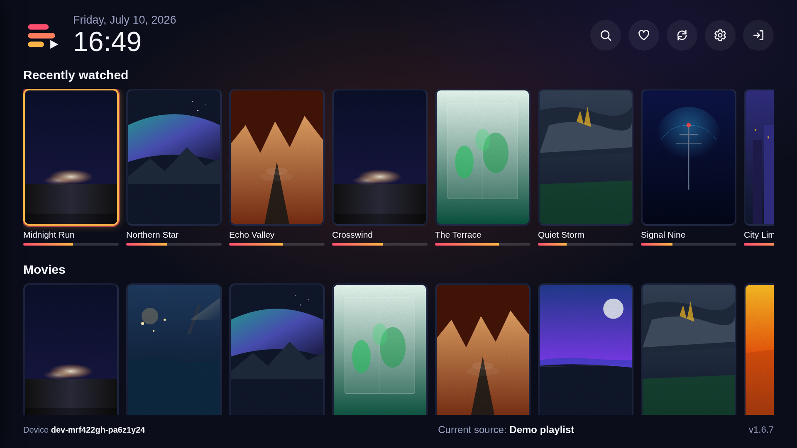
Task: Open favorites via the heart icon
Action: coord(644,35)
